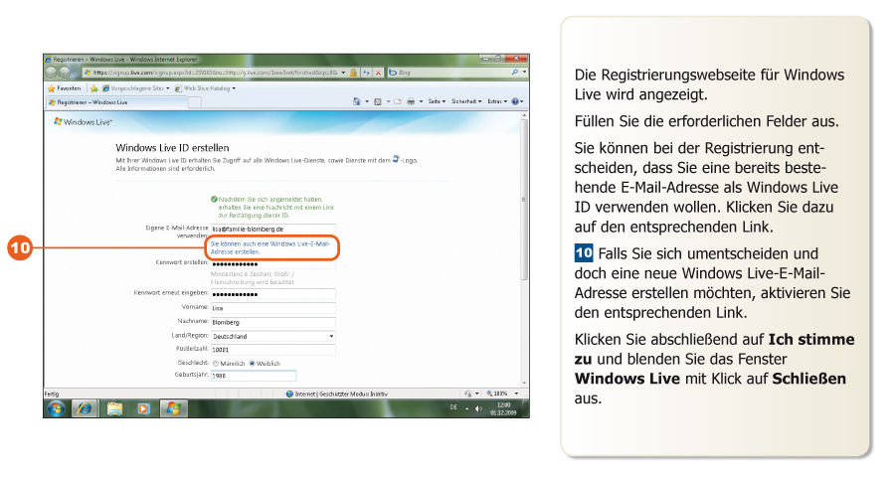This screenshot has height=477, width=895.
Task: Click link to create Windows Live-E-Mail-Adresse
Action: point(269,247)
